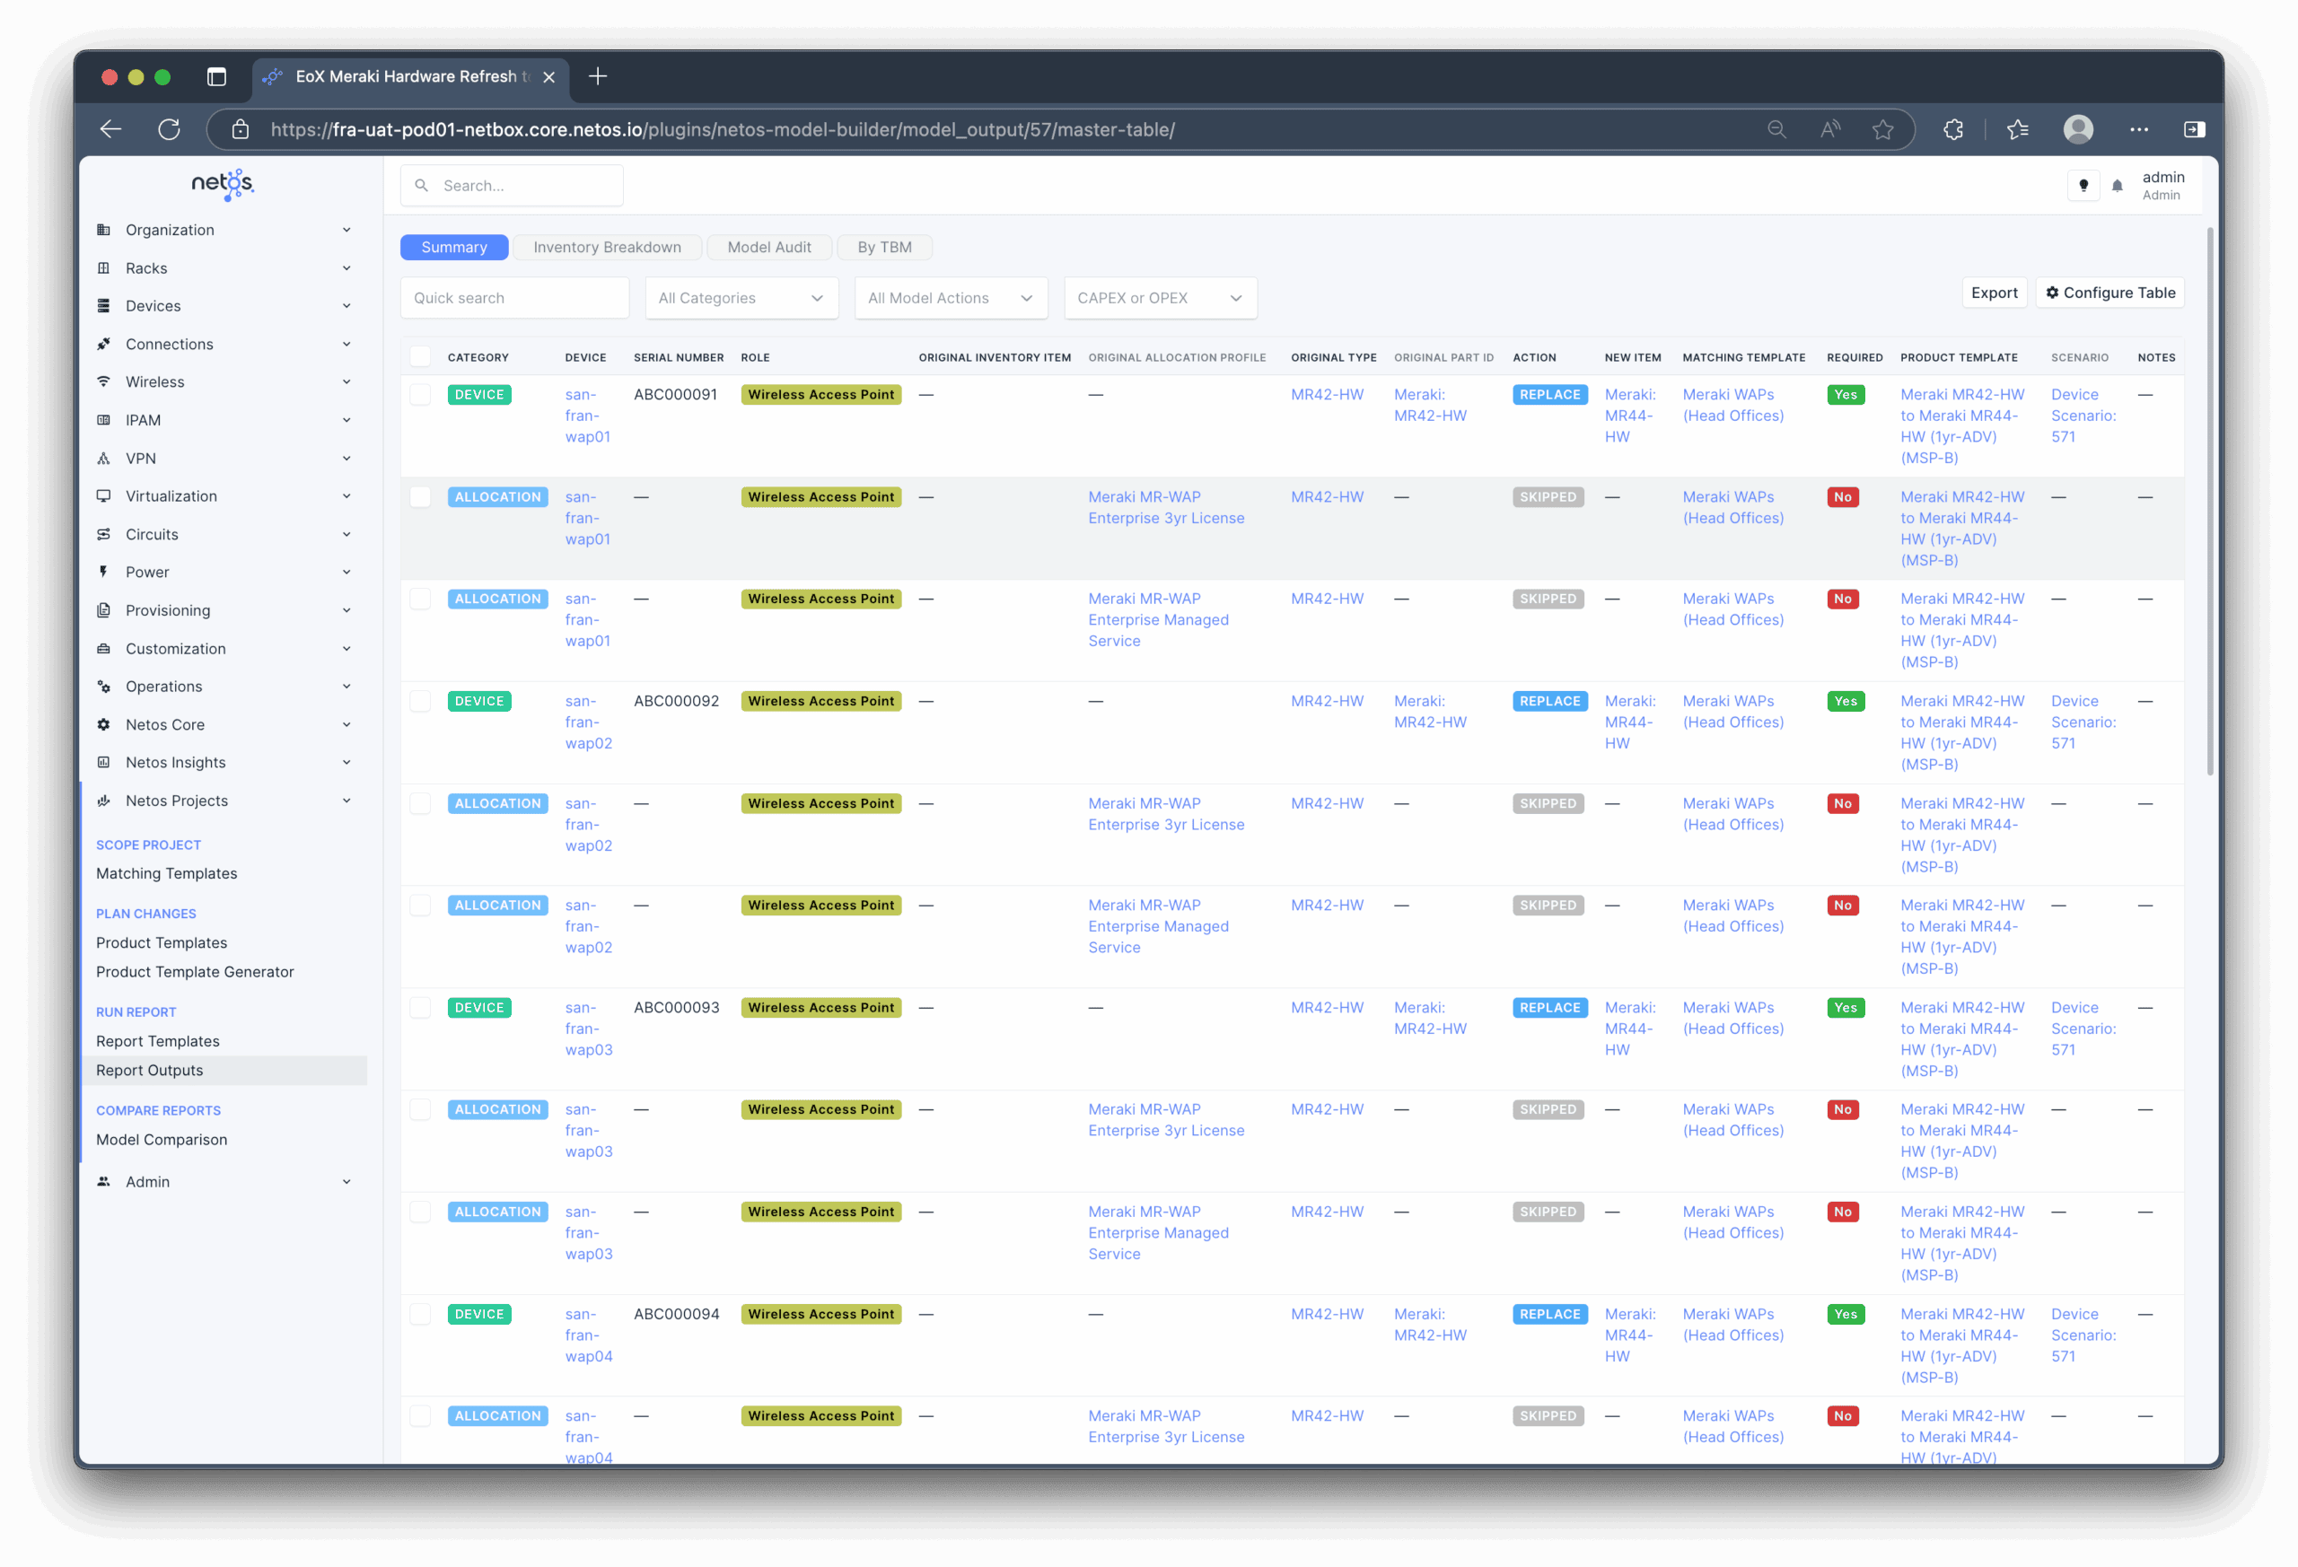This screenshot has height=1567, width=2298.
Task: Switch to the By TBM tab
Action: (884, 247)
